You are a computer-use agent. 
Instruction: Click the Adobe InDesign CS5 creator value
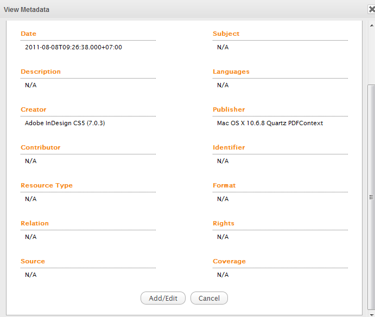click(x=65, y=123)
